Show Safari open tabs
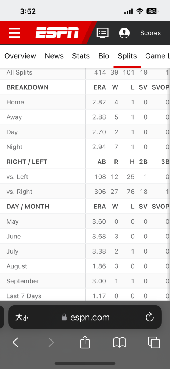 click(154, 342)
